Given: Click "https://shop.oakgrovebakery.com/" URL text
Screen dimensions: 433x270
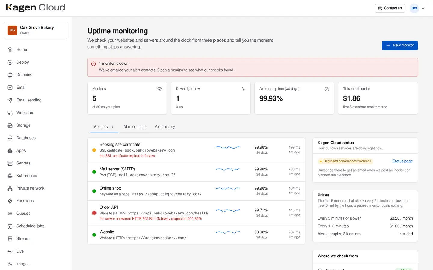Looking at the screenshot, I should pyautogui.click(x=167, y=194).
